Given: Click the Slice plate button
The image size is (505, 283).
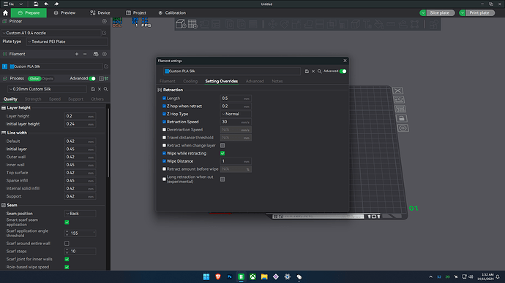Looking at the screenshot, I should [x=440, y=13].
